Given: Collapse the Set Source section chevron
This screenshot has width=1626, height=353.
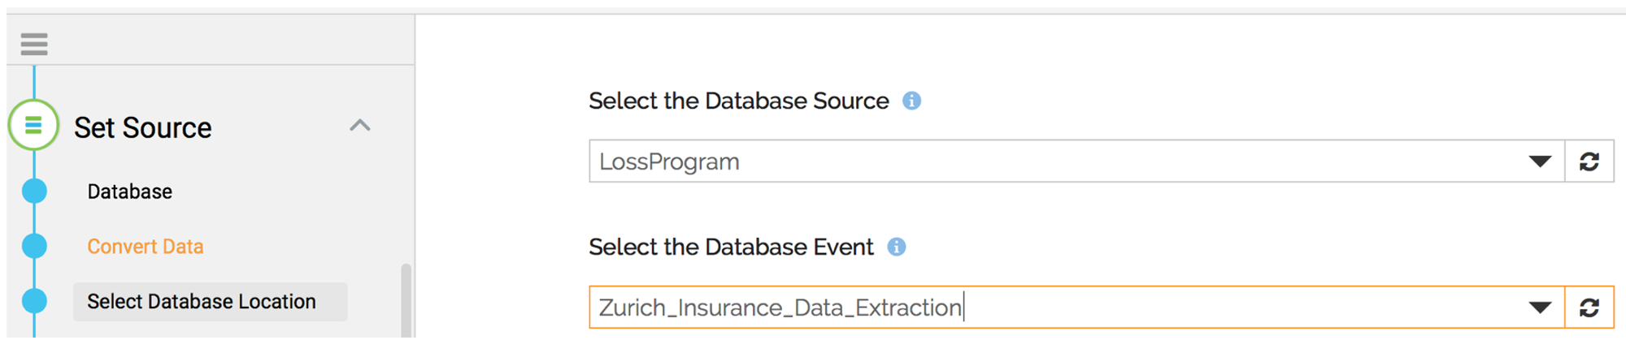Looking at the screenshot, I should pyautogui.click(x=359, y=126).
